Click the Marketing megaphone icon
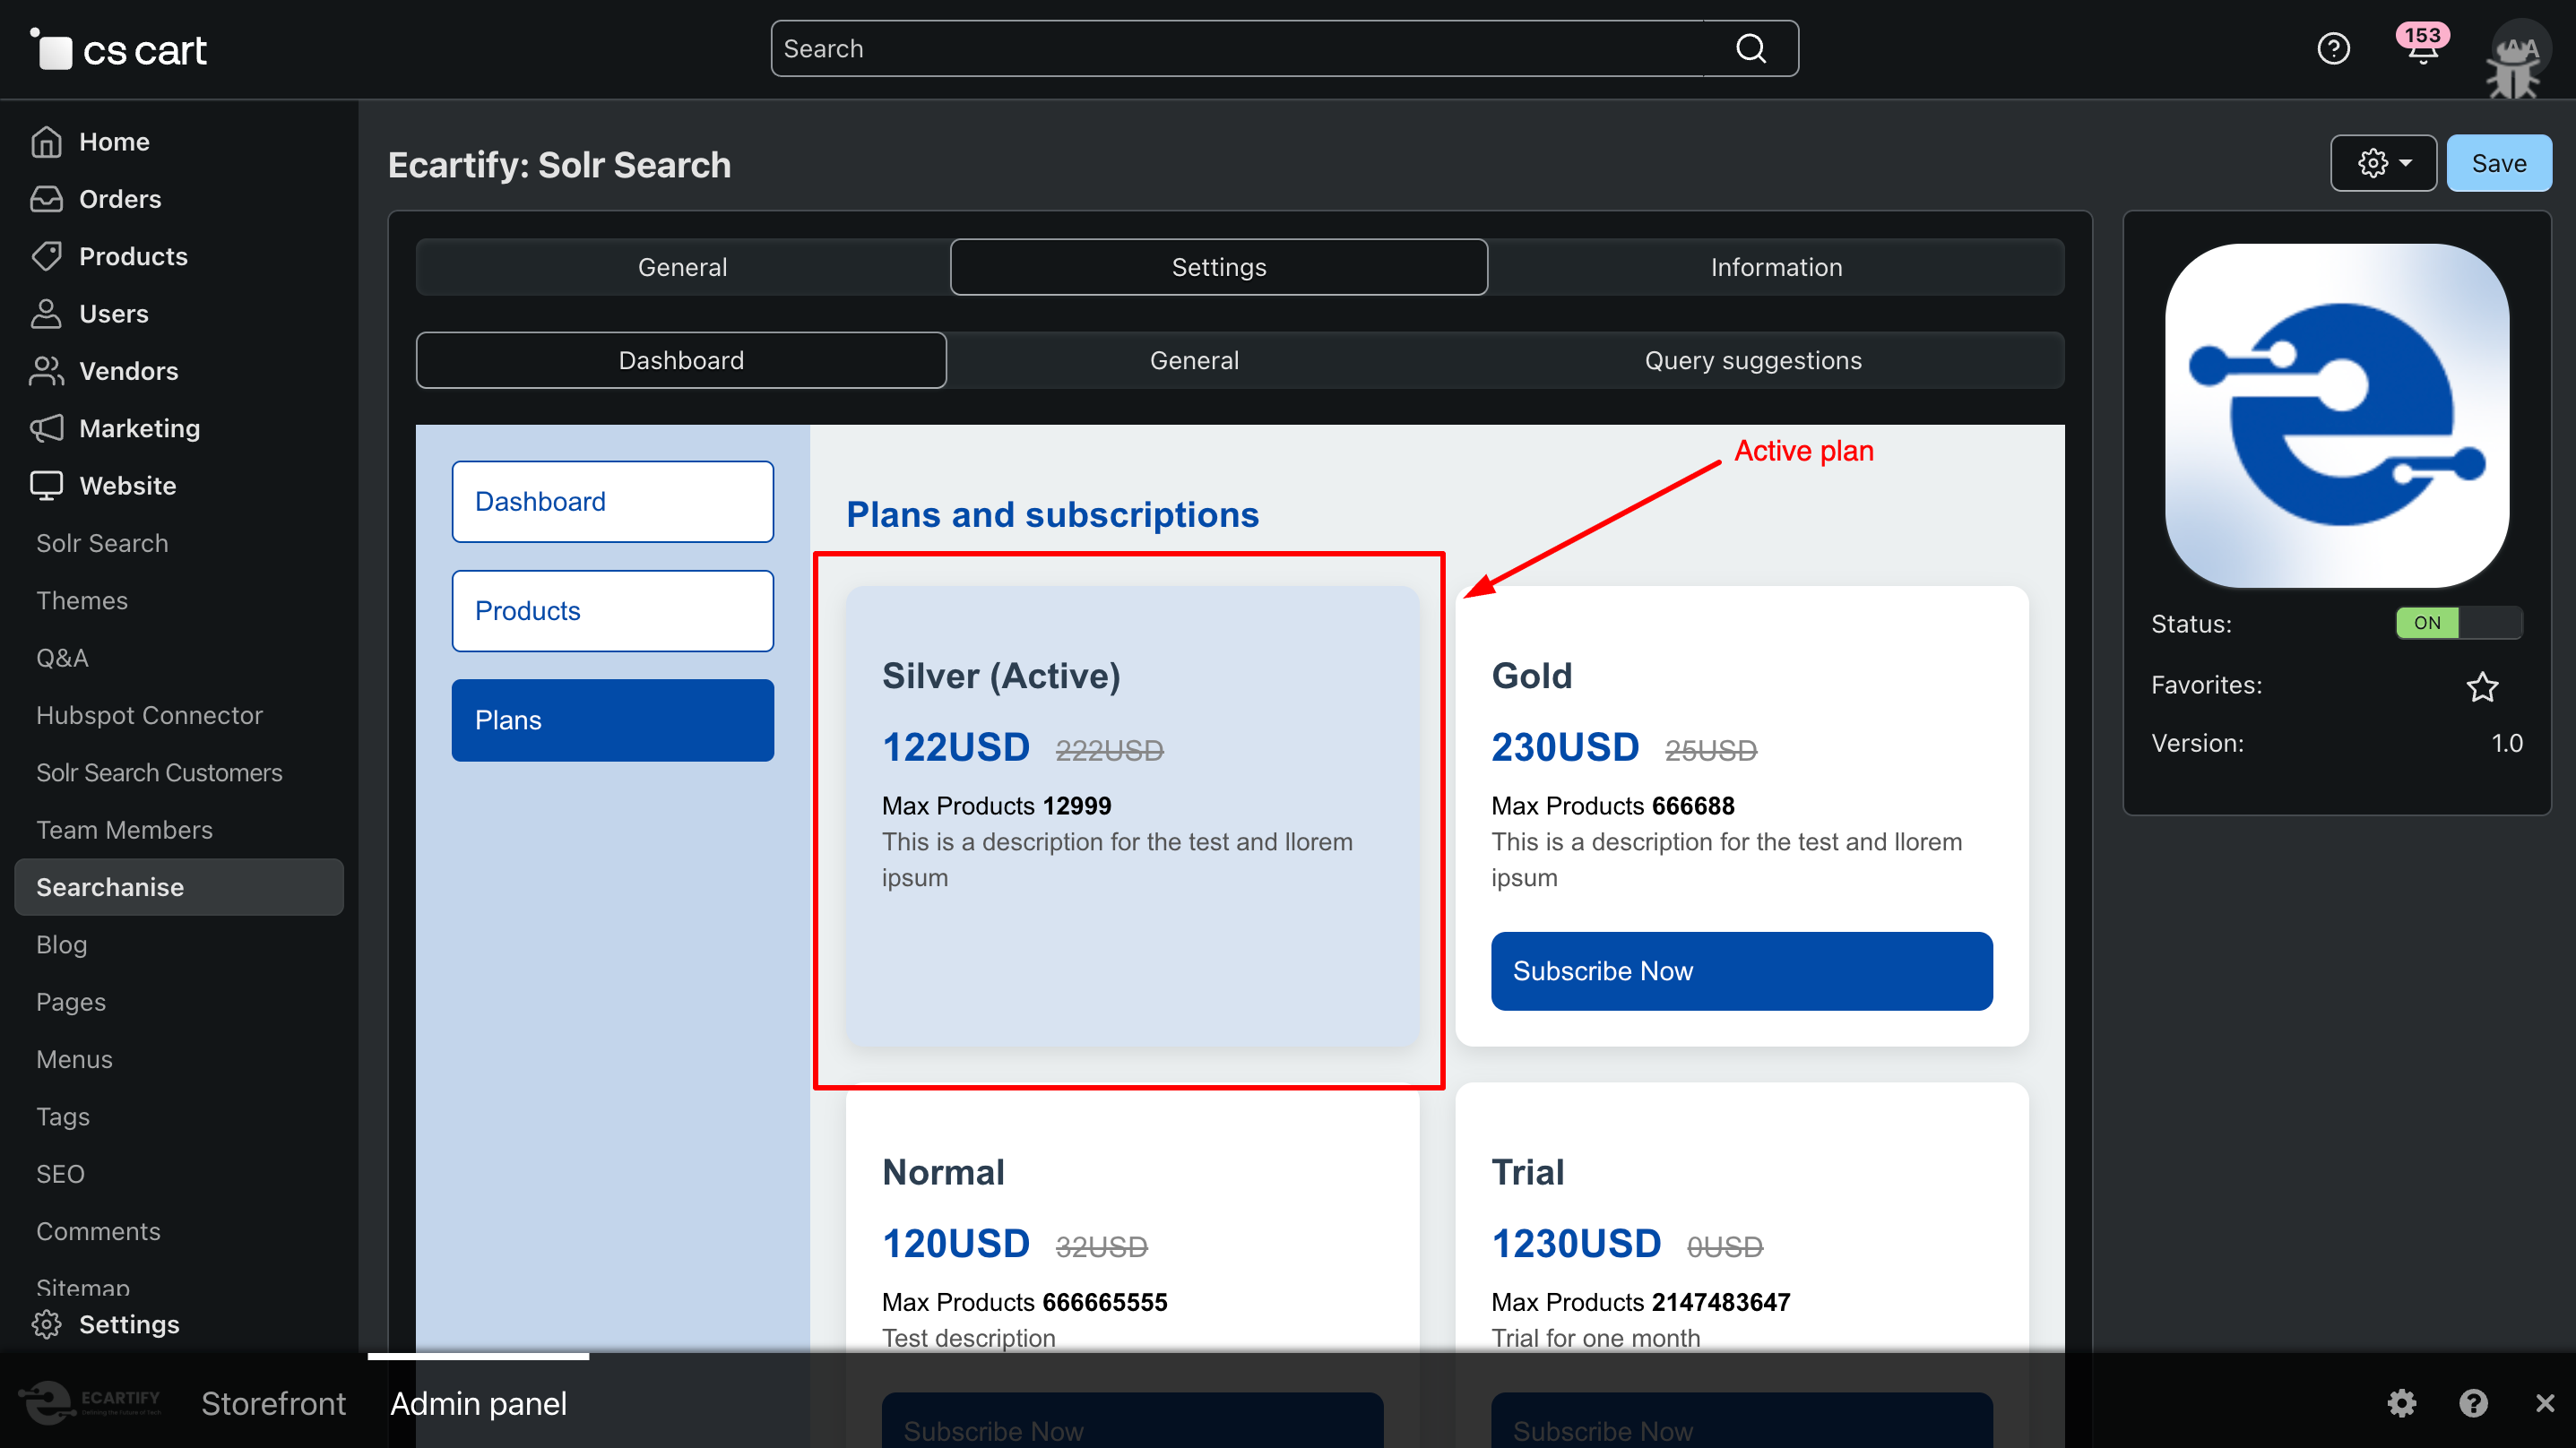The width and height of the screenshot is (2576, 1448). click(47, 428)
